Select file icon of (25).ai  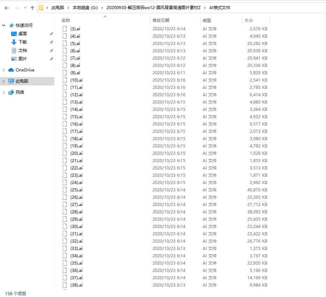[65, 190]
